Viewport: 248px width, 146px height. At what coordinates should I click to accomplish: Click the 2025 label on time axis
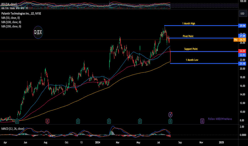[221, 142]
